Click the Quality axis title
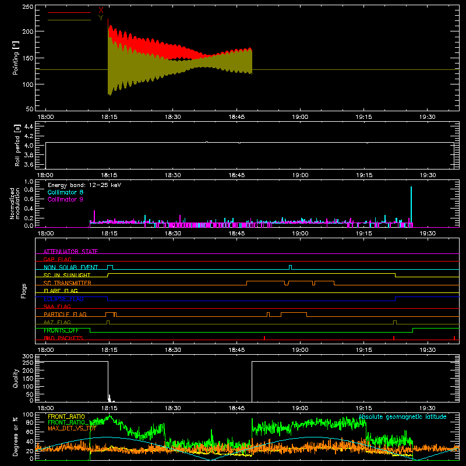Image resolution: width=466 pixels, height=466 pixels. 16,378
